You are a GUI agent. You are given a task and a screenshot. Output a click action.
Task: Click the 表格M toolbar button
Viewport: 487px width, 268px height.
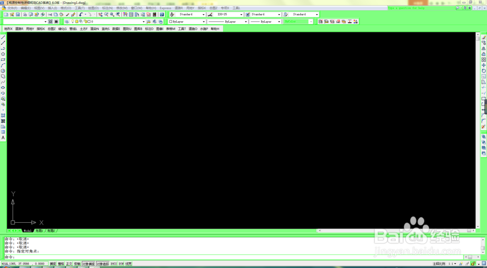click(170, 29)
